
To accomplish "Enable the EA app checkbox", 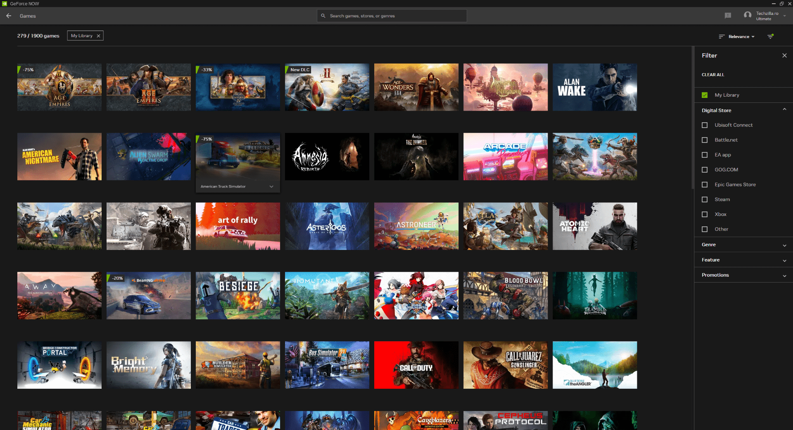I will point(705,155).
